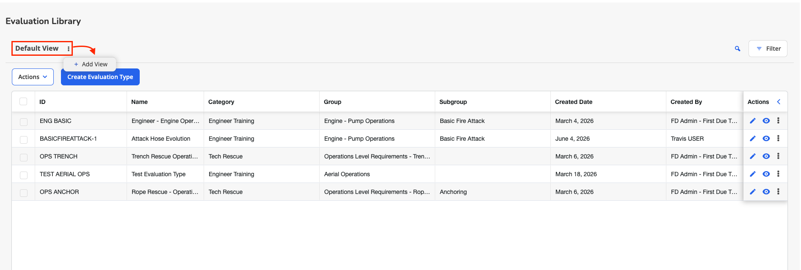Screen dimensions: 801x270
Task: Edit BASICFIREATTACK-1 using the pencil icon
Action: pyautogui.click(x=753, y=139)
